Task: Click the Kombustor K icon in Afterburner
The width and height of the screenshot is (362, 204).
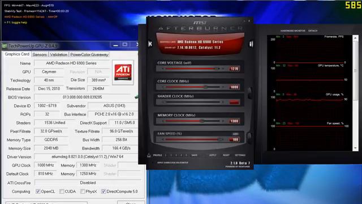Action: point(150,44)
